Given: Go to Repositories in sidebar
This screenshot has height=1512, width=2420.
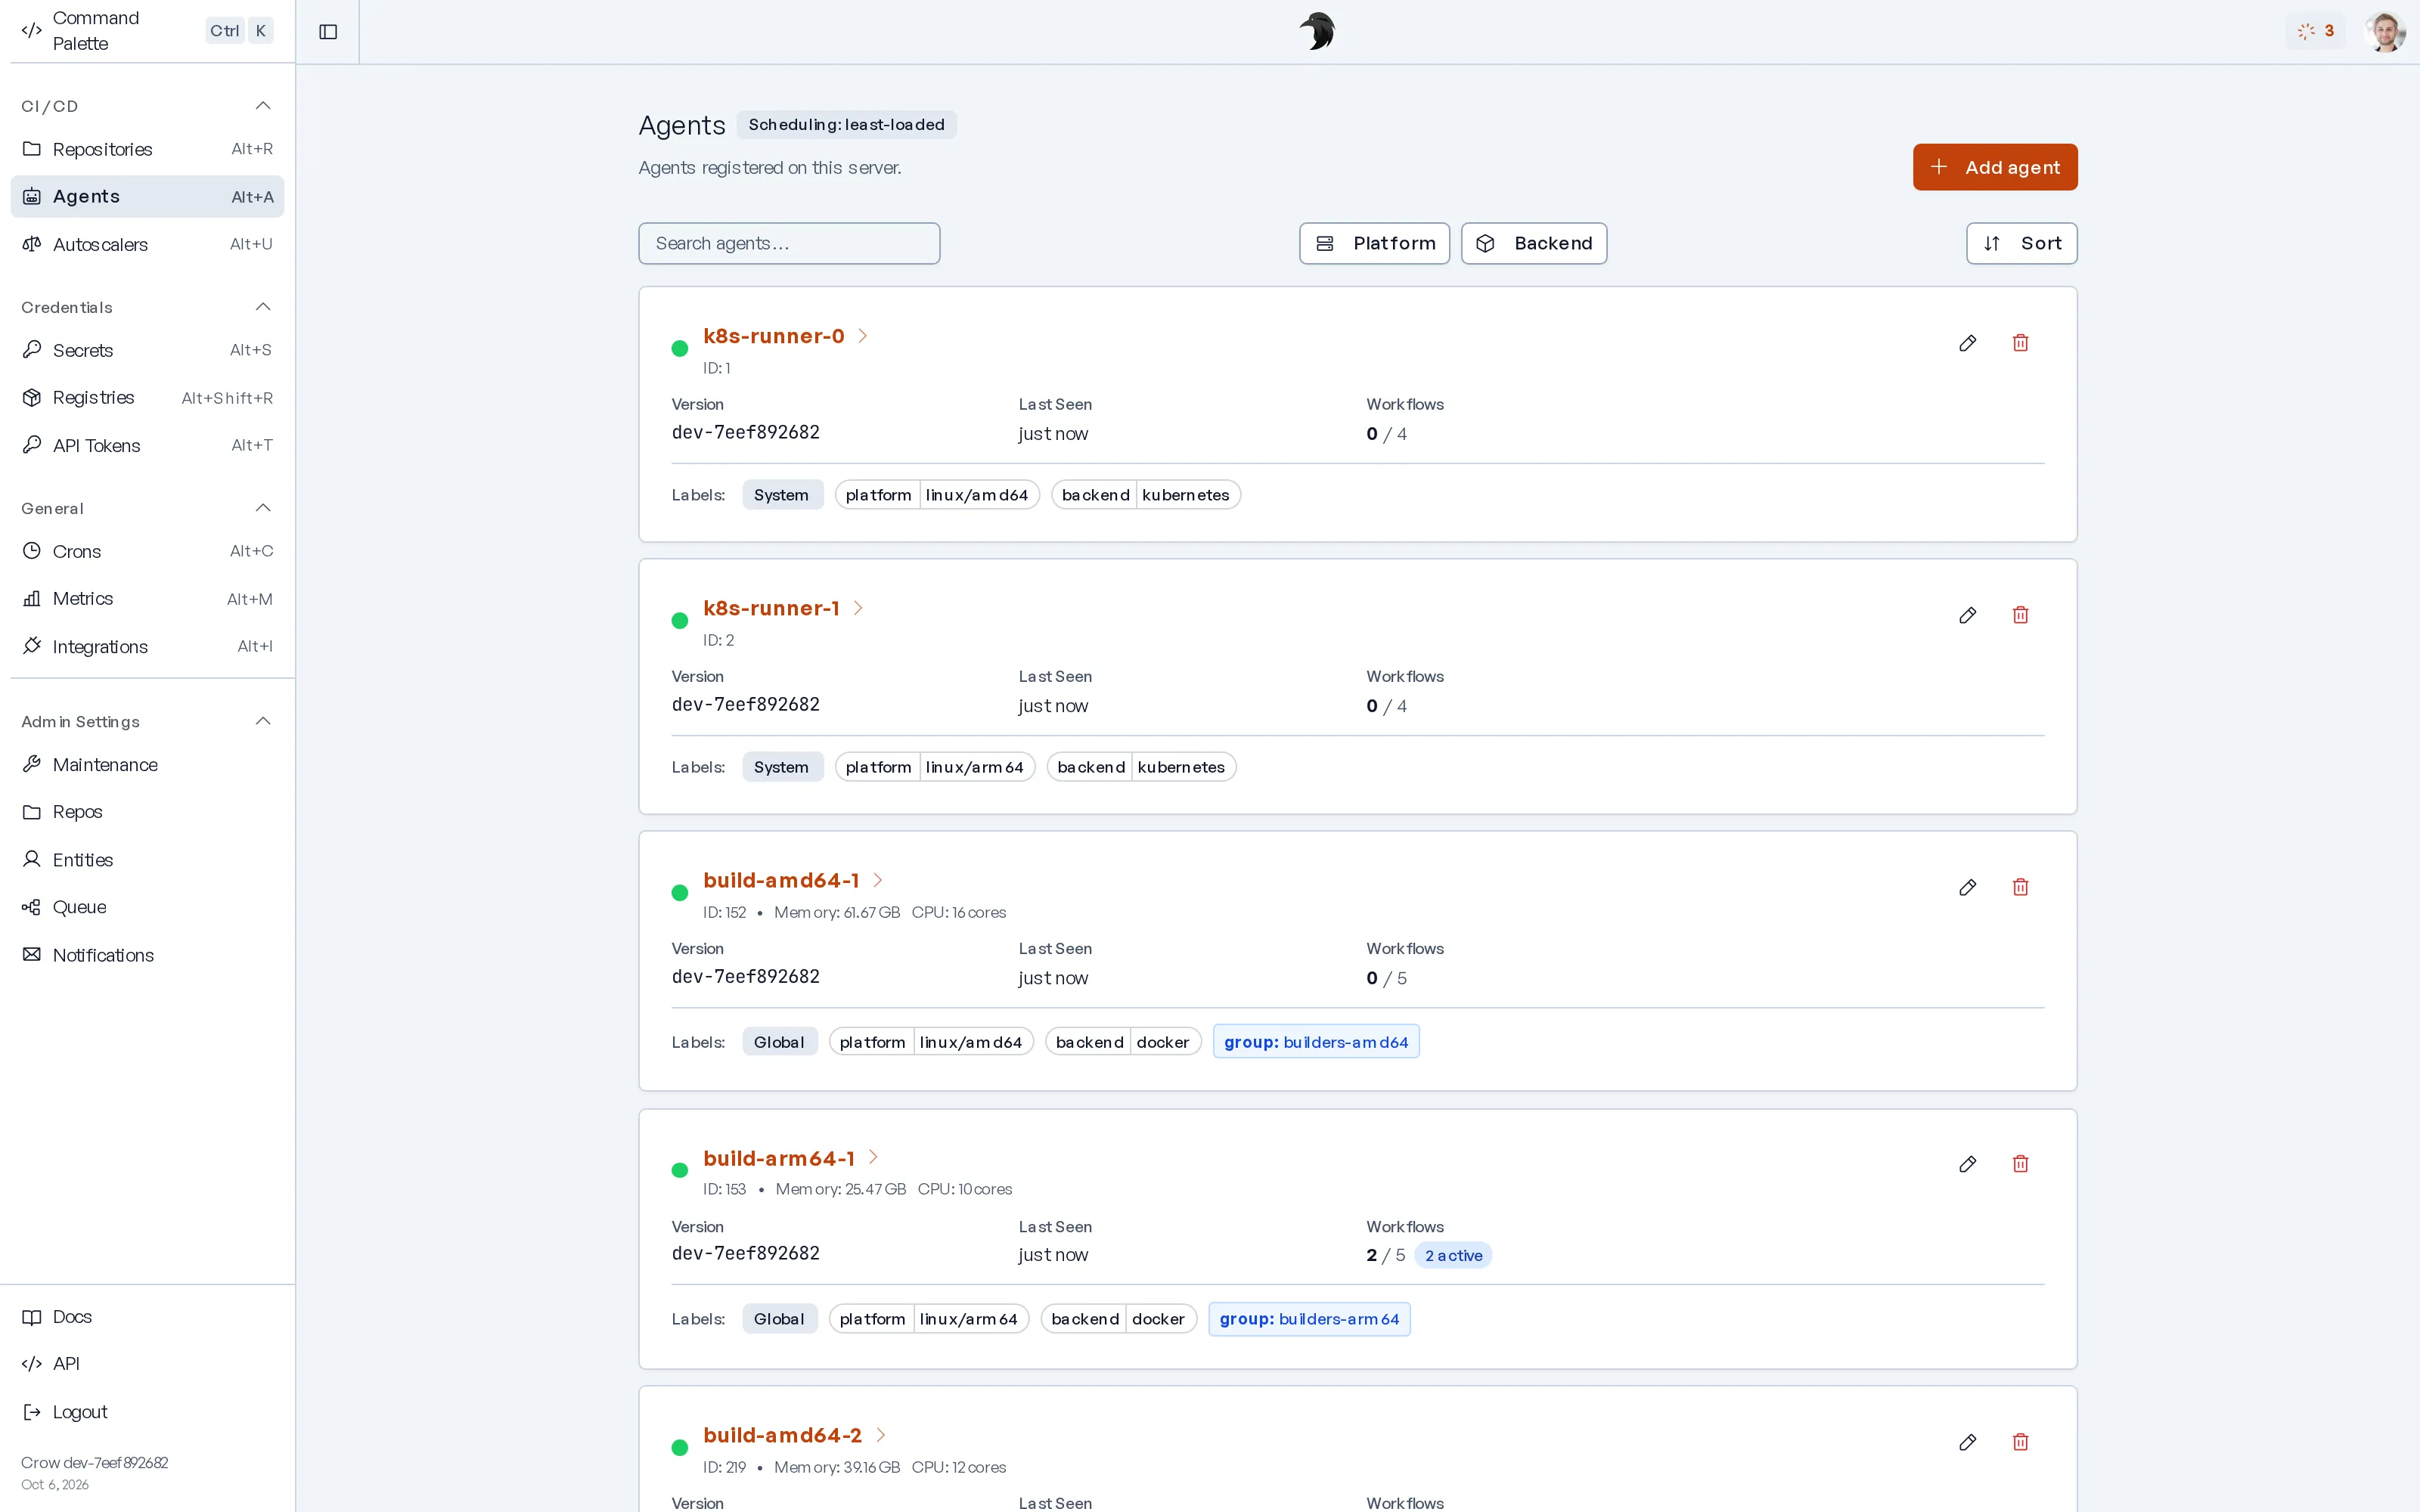Looking at the screenshot, I should [x=147, y=149].
